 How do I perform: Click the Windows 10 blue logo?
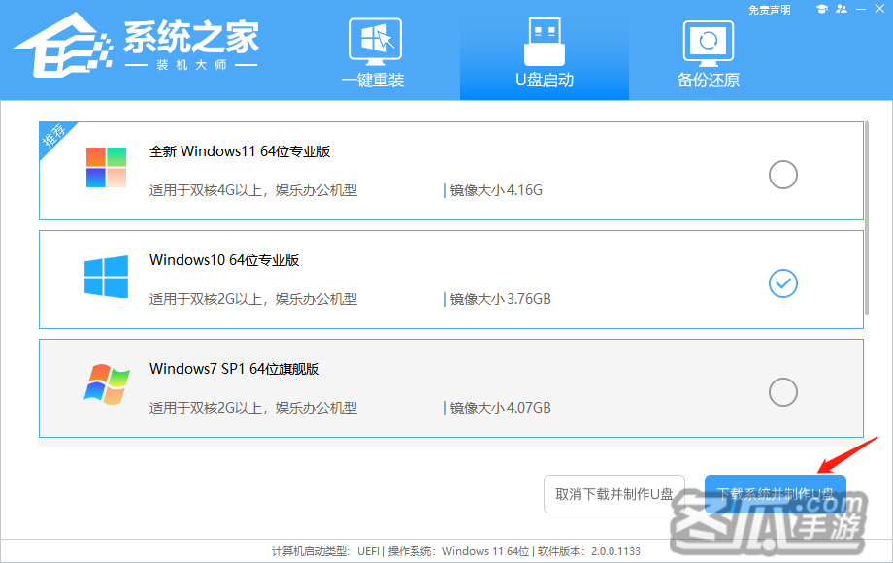click(106, 277)
